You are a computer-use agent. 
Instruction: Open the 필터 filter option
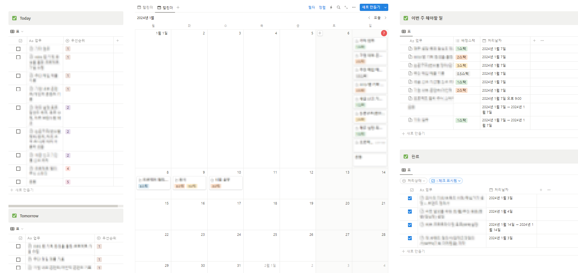click(312, 8)
